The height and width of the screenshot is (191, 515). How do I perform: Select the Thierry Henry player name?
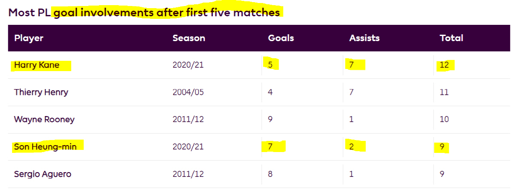pyautogui.click(x=41, y=92)
